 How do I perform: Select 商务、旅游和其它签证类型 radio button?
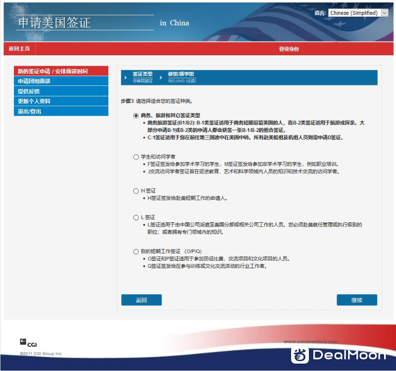(x=136, y=116)
